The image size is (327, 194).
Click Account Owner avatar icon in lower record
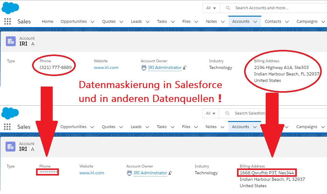129,173
